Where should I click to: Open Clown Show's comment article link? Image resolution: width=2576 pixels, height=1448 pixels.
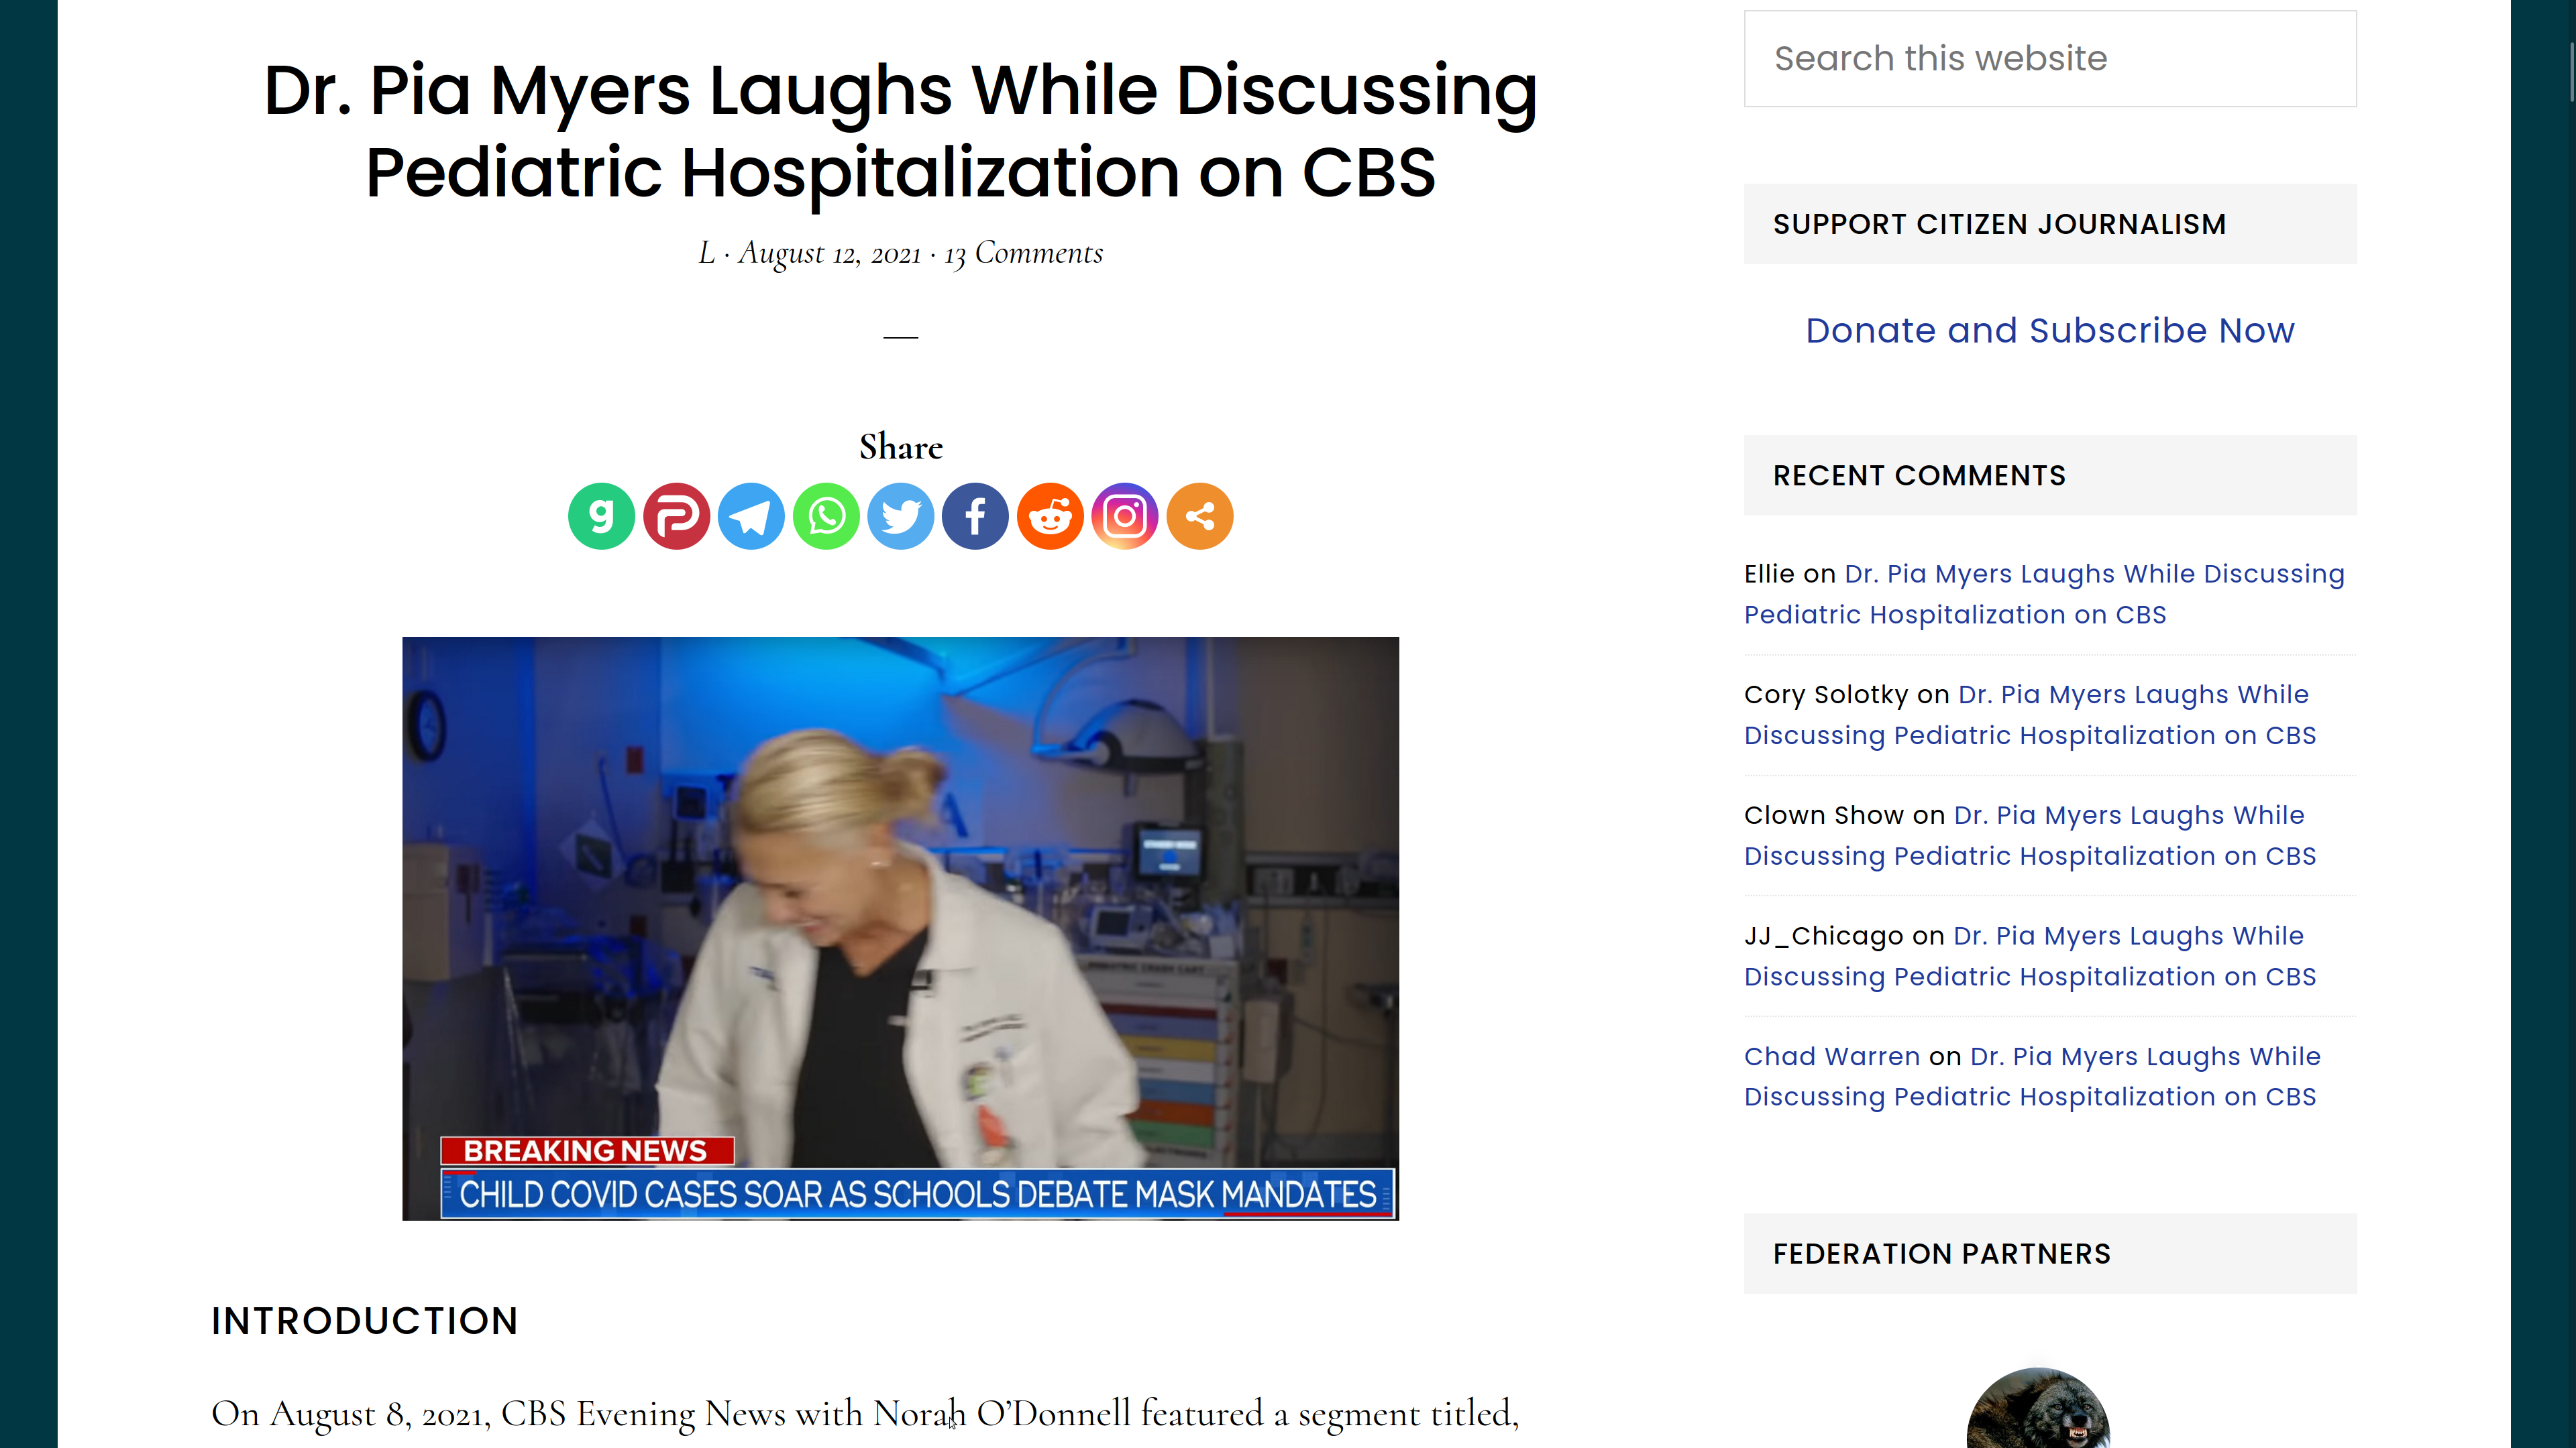[x=2030, y=835]
